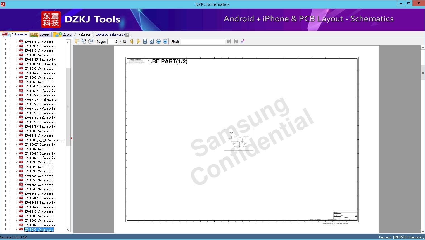Select SM-T583 Schematic
This screenshot has width=425, height=240.
(39, 216)
